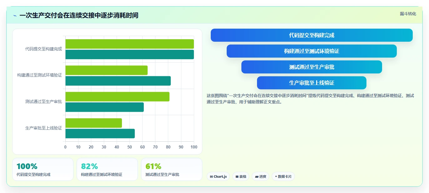Click the x-axis tick label 40
Image resolution: width=429 pixels, height=193 pixels.
(x=117, y=147)
